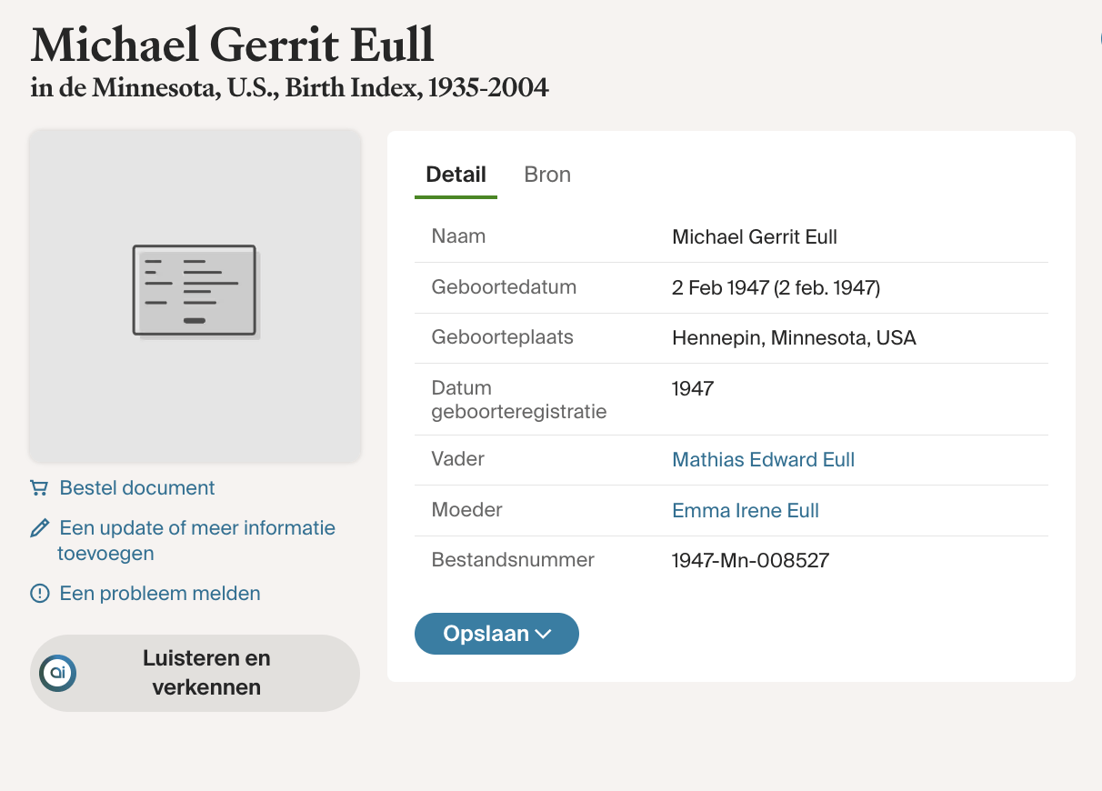Expand the Opslaan chevron arrow
1102x791 pixels.
[544, 635]
